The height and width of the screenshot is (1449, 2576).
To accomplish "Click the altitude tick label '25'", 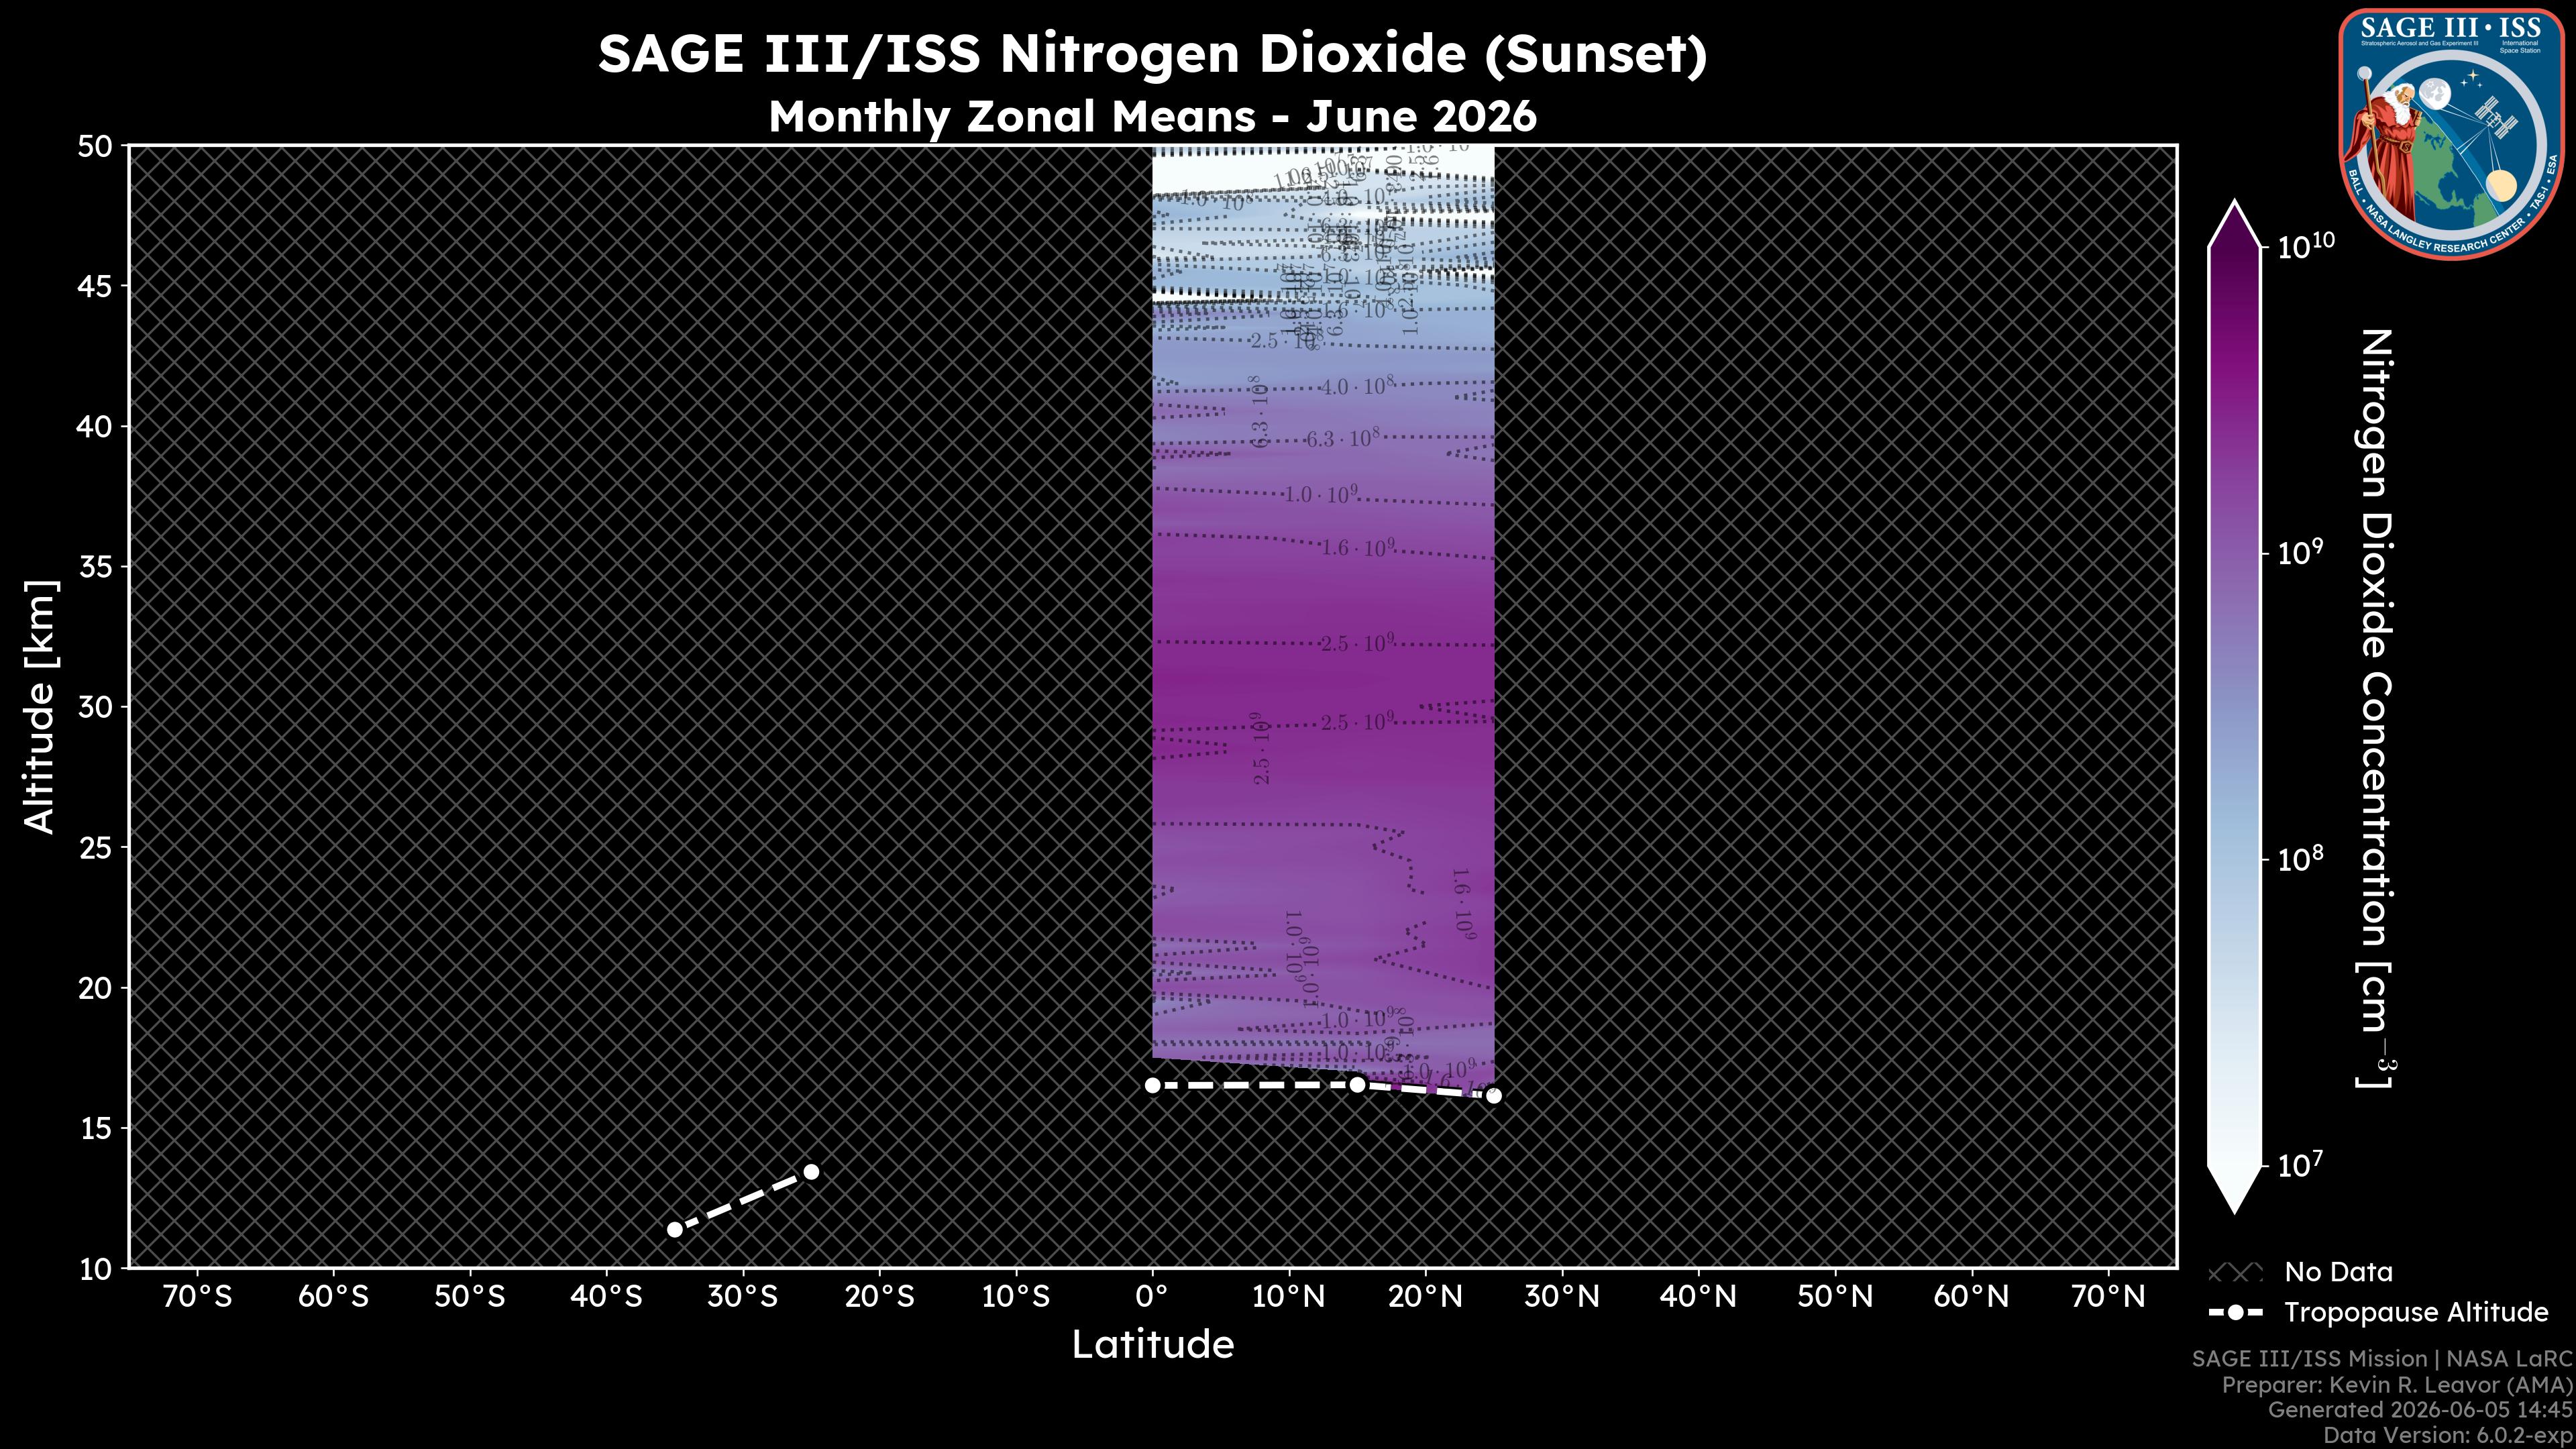I will pos(95,848).
